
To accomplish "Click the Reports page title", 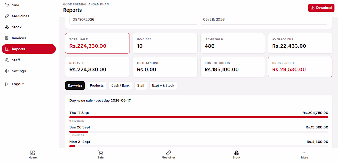I will pyautogui.click(x=73, y=10).
